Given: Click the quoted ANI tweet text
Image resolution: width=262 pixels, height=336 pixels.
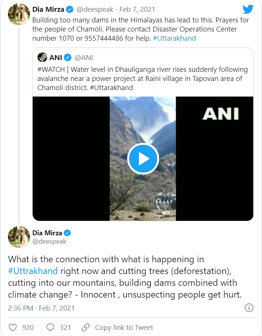Looking at the screenshot, I should coord(142,79).
